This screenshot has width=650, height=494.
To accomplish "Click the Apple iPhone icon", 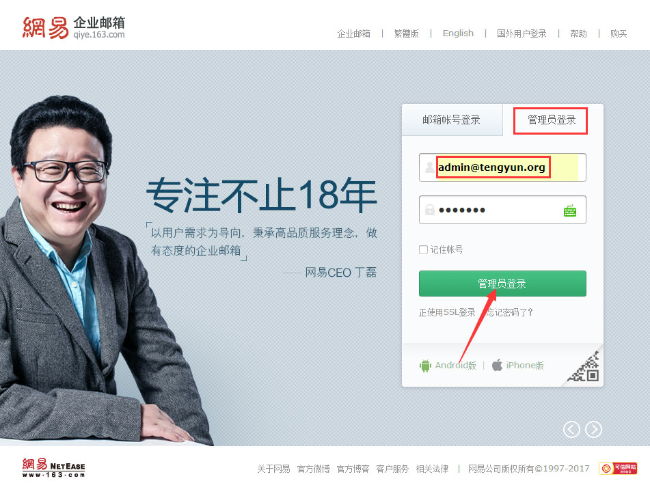I will 497,365.
